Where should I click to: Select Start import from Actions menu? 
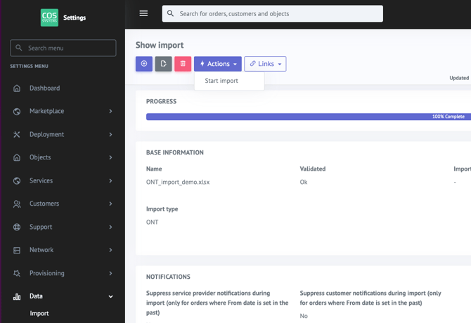point(221,81)
